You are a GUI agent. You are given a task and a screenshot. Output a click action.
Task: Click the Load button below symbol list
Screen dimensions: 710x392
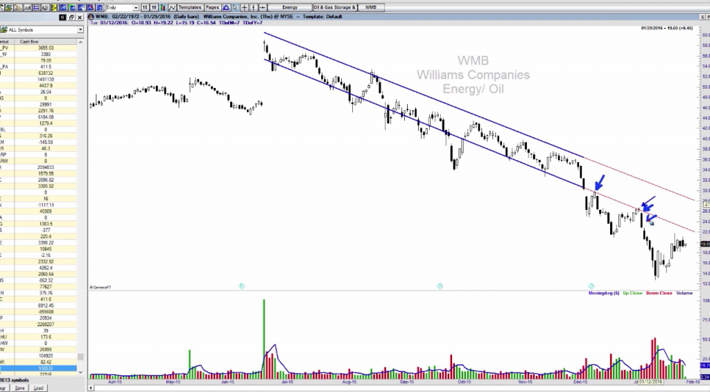pos(39,388)
